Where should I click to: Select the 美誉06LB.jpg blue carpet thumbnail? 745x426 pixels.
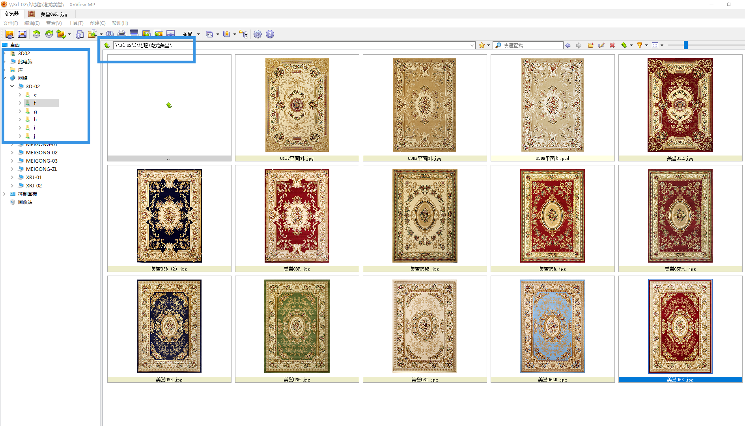[552, 326]
